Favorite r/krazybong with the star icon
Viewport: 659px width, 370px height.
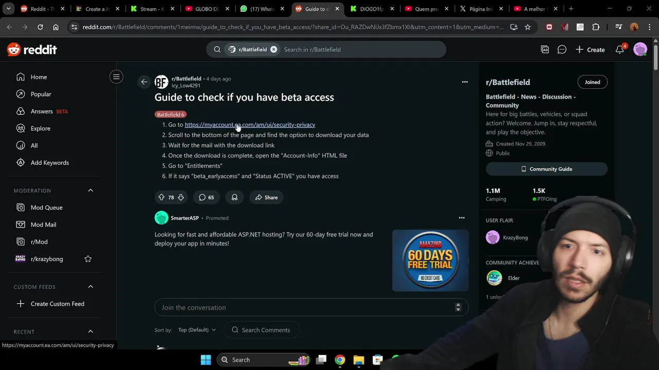pyautogui.click(x=88, y=259)
